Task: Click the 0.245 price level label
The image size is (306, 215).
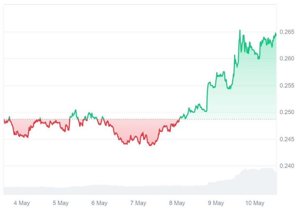Action: click(x=287, y=139)
